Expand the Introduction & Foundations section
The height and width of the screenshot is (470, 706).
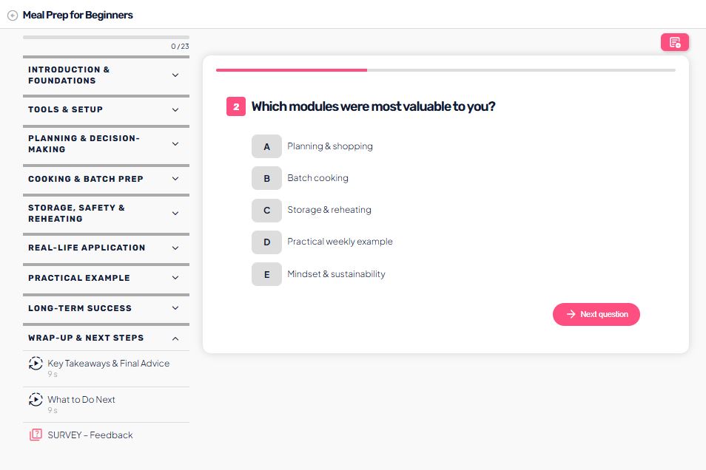click(175, 75)
